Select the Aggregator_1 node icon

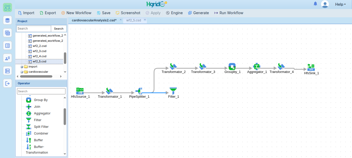(x=257, y=66)
